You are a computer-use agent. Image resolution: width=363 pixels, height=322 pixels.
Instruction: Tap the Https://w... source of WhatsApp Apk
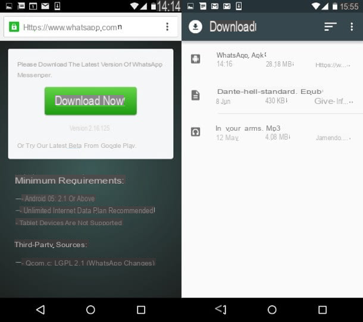point(333,65)
